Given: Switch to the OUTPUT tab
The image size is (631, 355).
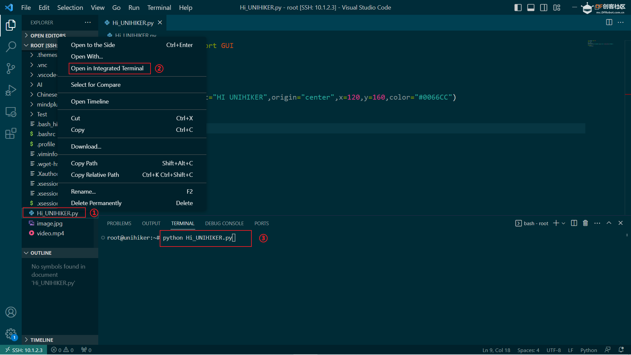Looking at the screenshot, I should (x=151, y=224).
